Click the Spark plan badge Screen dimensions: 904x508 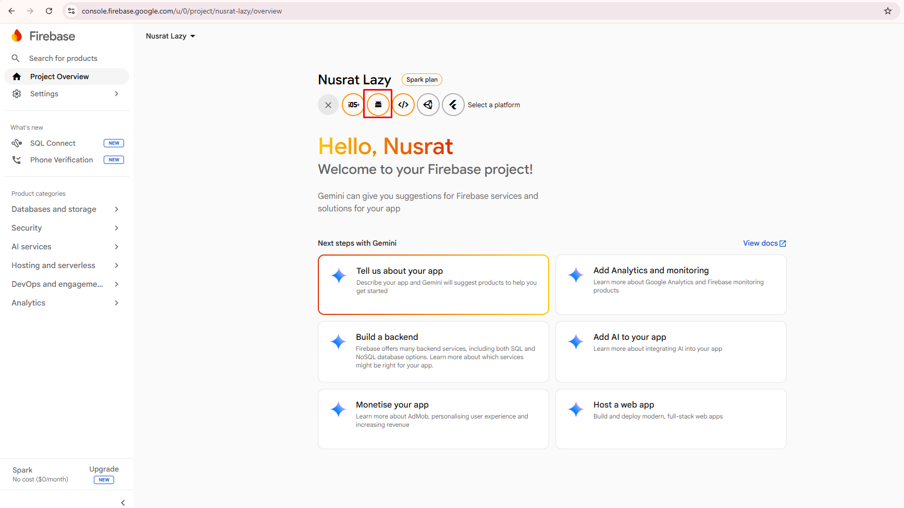pyautogui.click(x=422, y=80)
